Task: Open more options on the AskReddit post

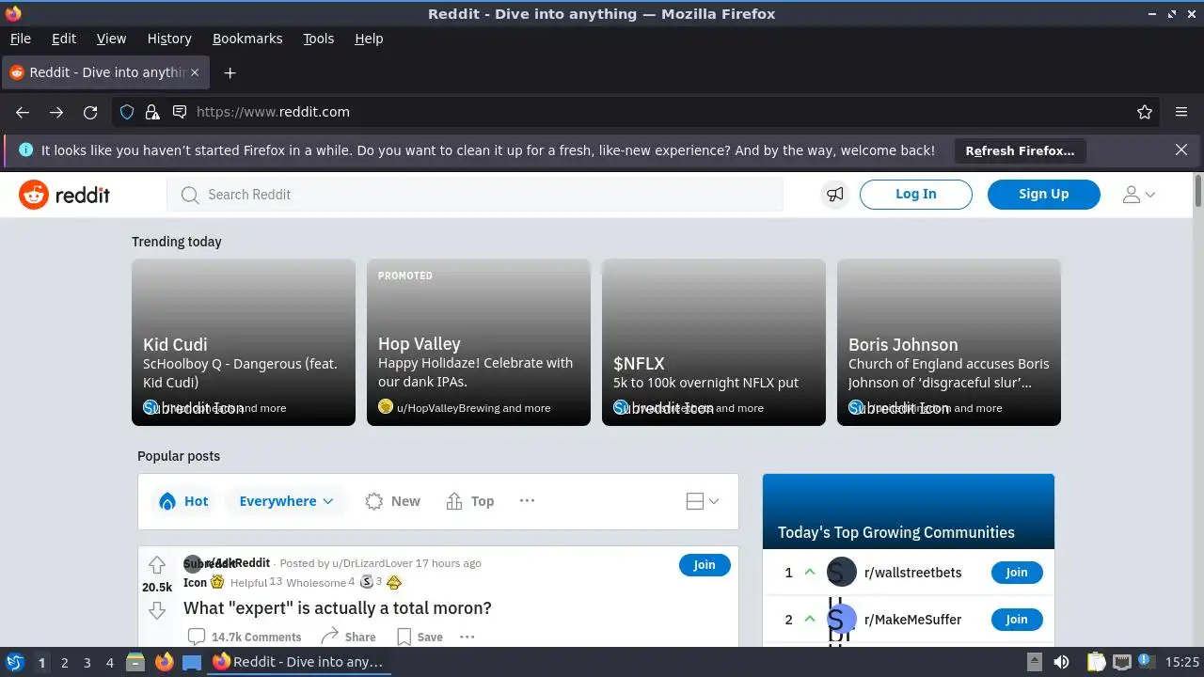Action: 467,637
